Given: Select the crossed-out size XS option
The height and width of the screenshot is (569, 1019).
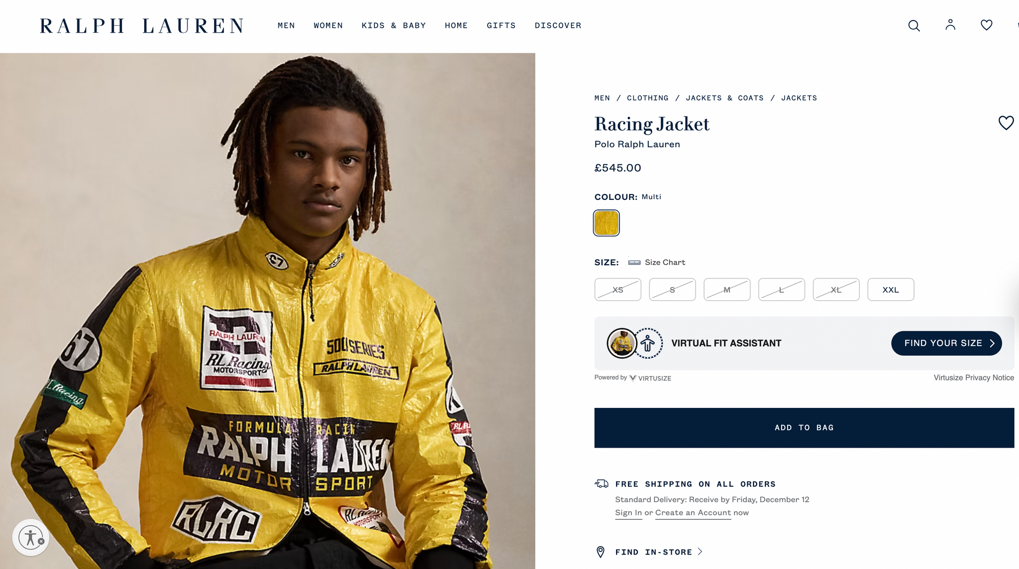Looking at the screenshot, I should (617, 289).
